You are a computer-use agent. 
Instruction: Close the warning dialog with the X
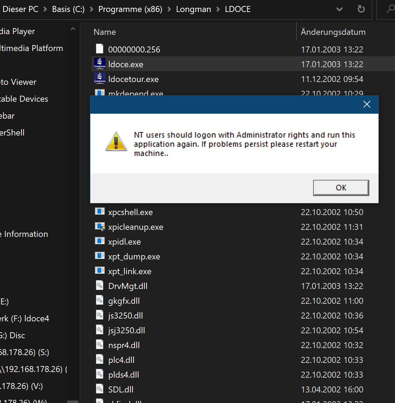click(x=367, y=104)
